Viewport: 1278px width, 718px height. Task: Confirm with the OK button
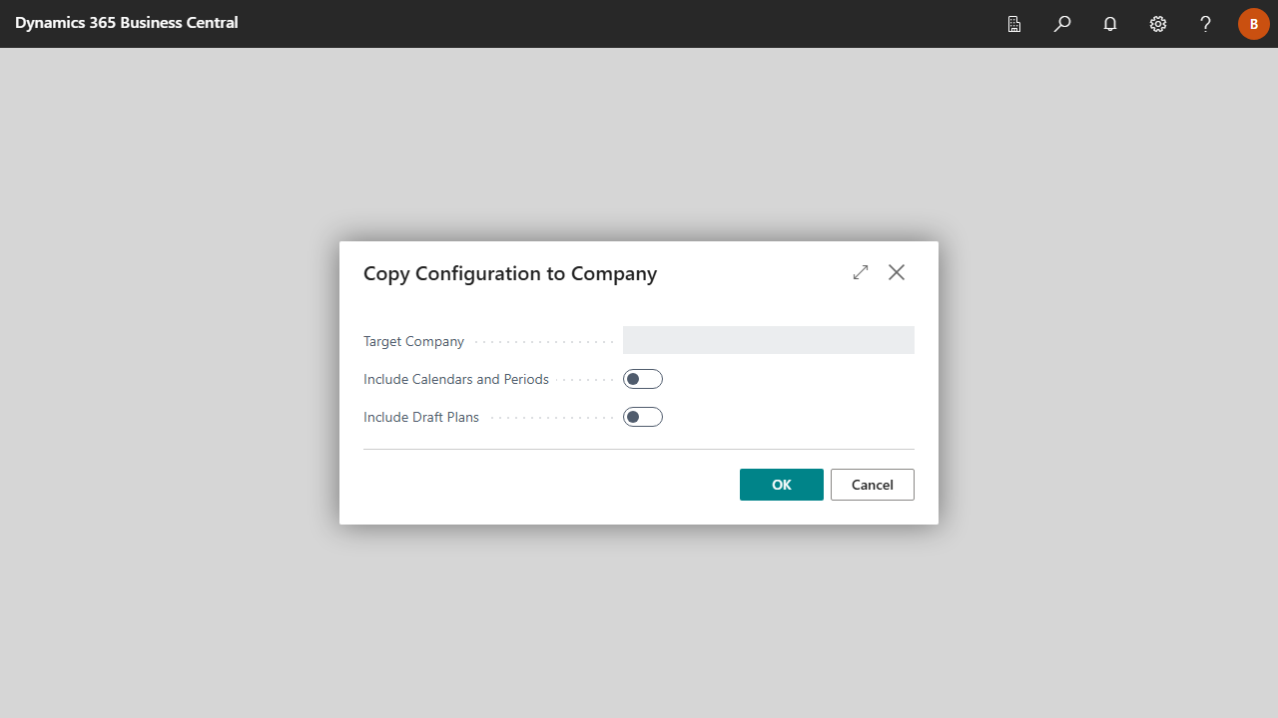(x=782, y=485)
